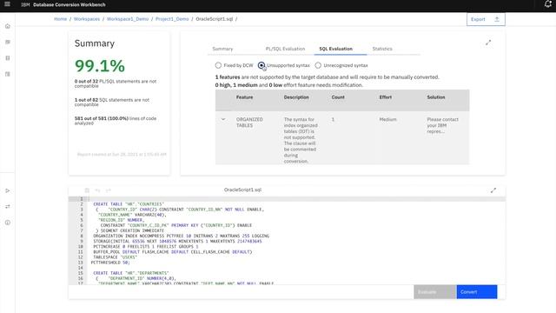Click the index organized tables description cell
The width and height of the screenshot is (556, 313).
(x=301, y=140)
